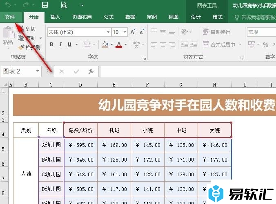Toggle Italic formatting
This screenshot has height=204, width=276.
tap(61, 44)
